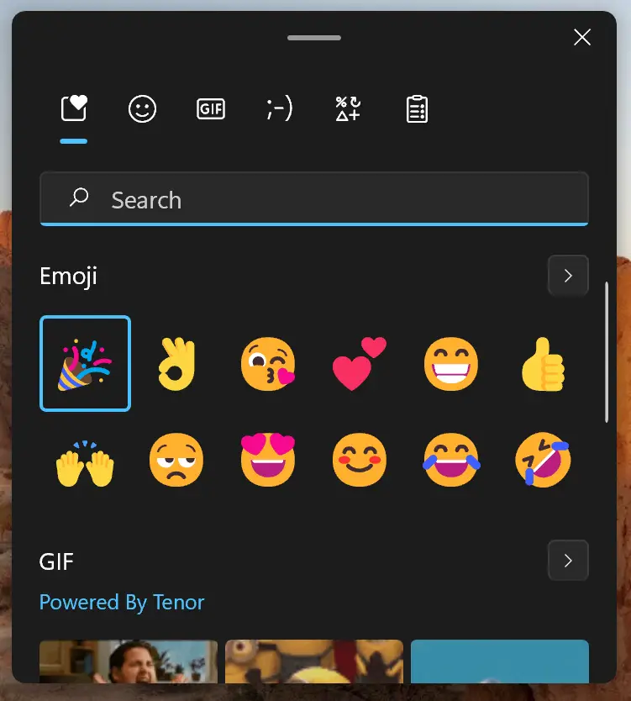
Task: Open the GIF tab
Action: pyautogui.click(x=211, y=108)
